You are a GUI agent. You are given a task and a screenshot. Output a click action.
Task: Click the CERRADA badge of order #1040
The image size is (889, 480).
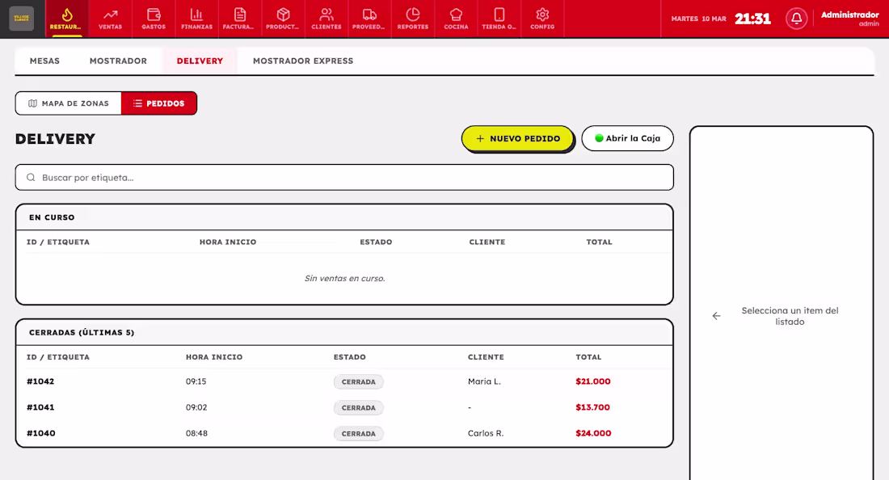tap(358, 433)
